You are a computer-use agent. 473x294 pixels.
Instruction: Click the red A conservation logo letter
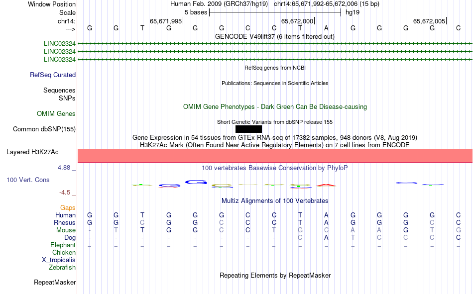coord(326,185)
